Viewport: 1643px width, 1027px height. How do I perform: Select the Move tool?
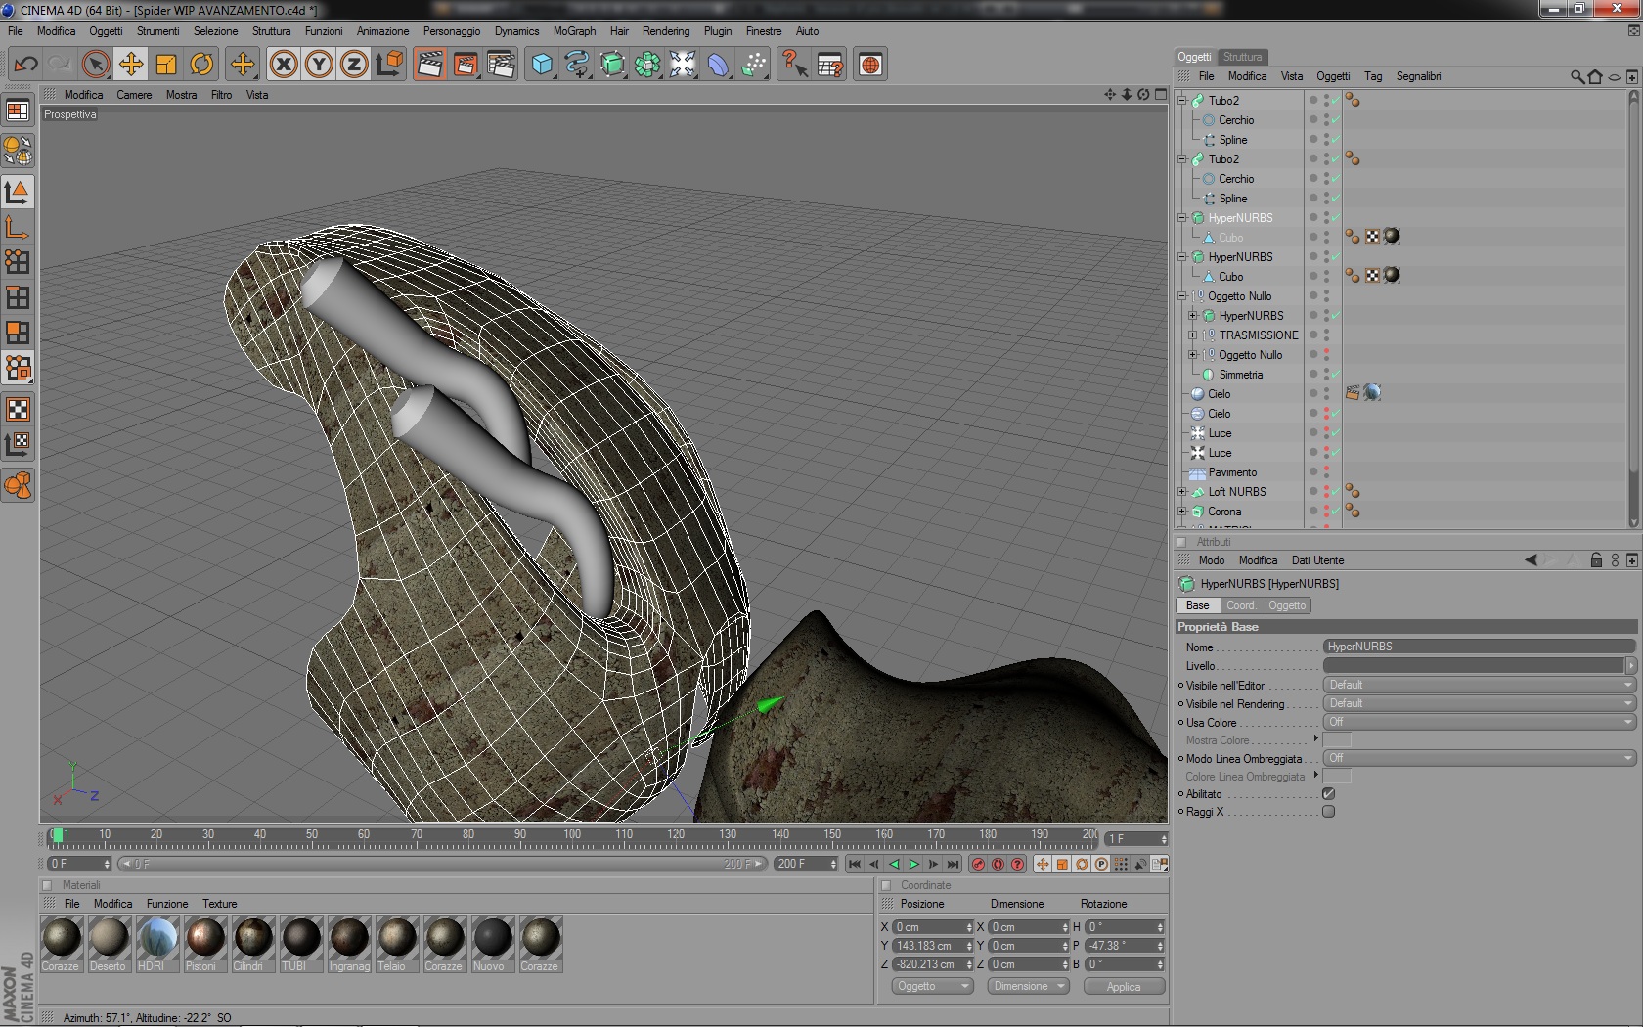131,66
